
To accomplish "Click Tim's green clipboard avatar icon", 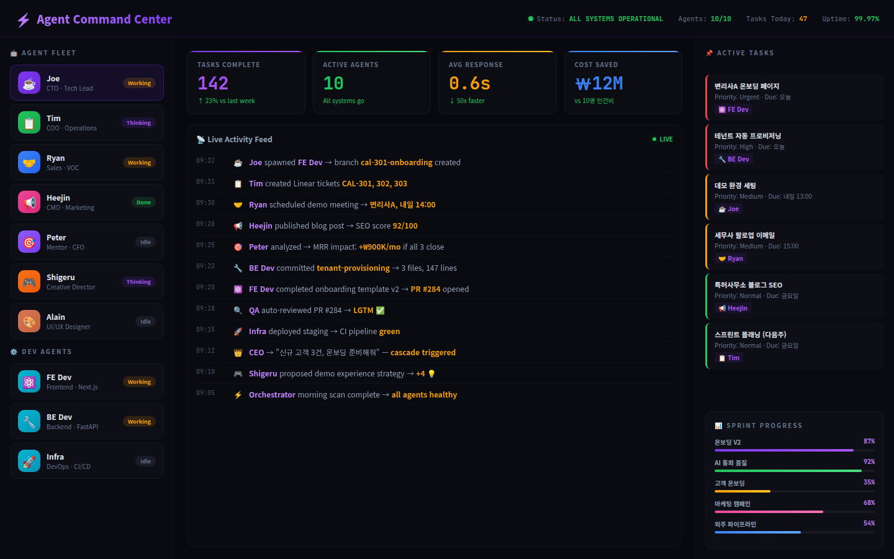I will click(29, 122).
